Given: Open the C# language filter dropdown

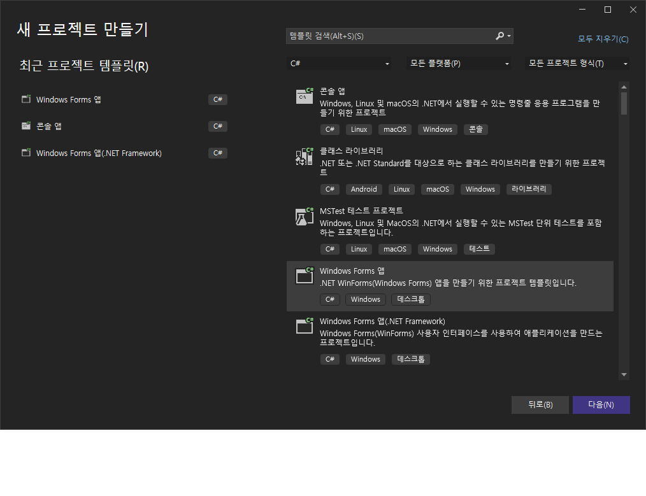Looking at the screenshot, I should (x=339, y=64).
